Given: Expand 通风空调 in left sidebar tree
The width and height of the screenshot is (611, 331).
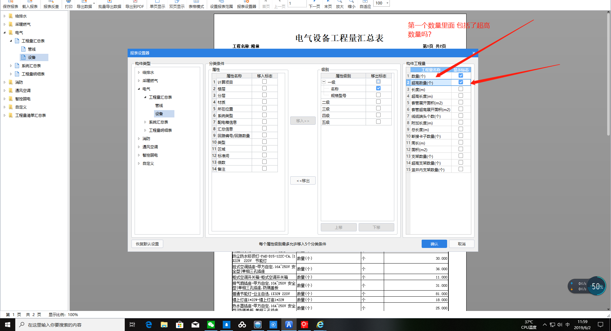Looking at the screenshot, I should coord(4,91).
